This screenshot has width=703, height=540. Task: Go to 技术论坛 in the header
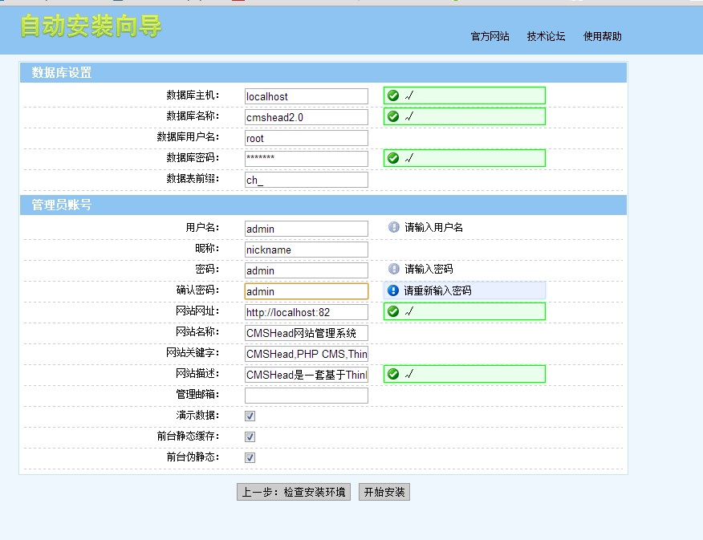pos(546,36)
